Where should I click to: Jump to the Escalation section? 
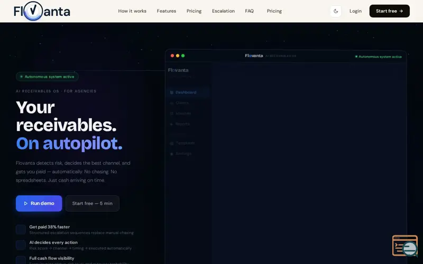point(223,11)
